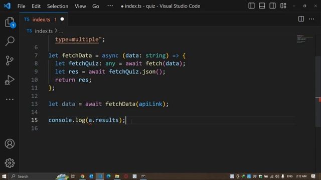
Task: Select the index.ts editor tab
Action: pyautogui.click(x=44, y=19)
